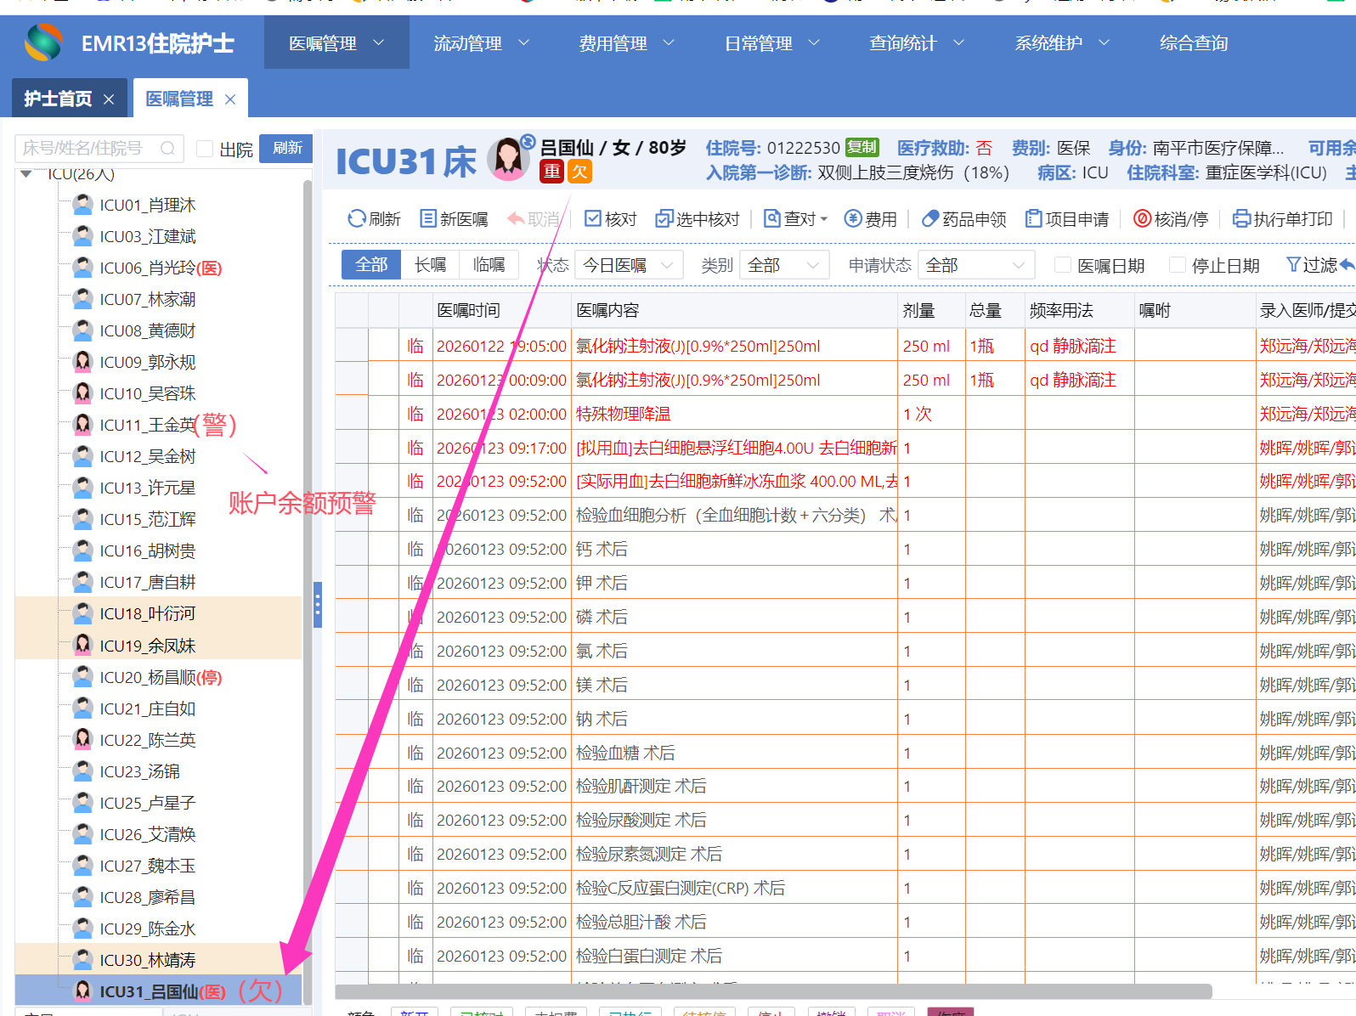Viewport: 1356px width, 1016px height.
Task: Toggle the 出院 discharged checkbox
Action: 205,149
